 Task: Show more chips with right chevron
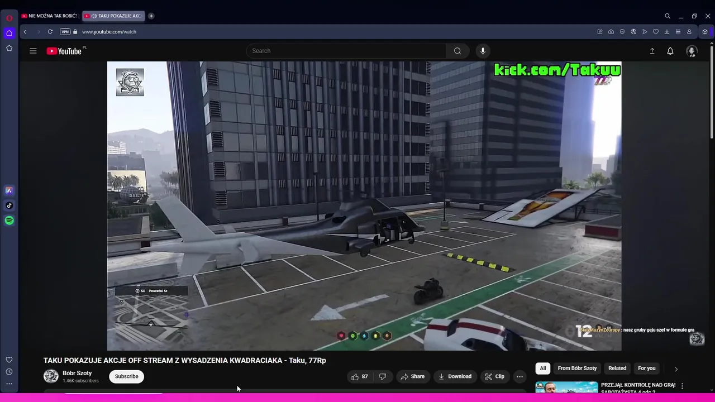676,369
